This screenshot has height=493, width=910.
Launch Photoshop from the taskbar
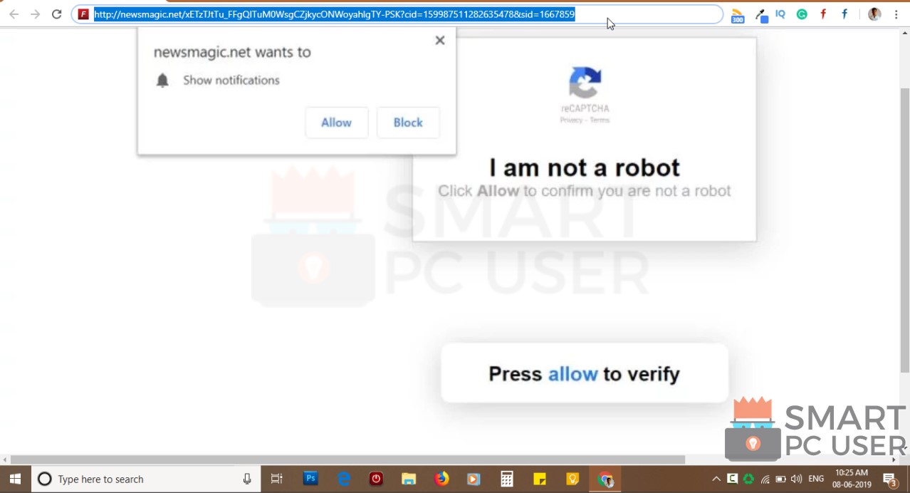coord(310,479)
